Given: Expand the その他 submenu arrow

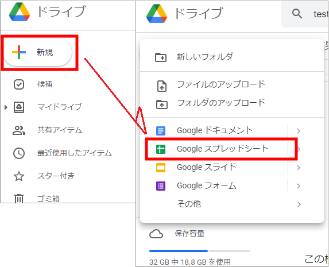Looking at the screenshot, I should [299, 204].
